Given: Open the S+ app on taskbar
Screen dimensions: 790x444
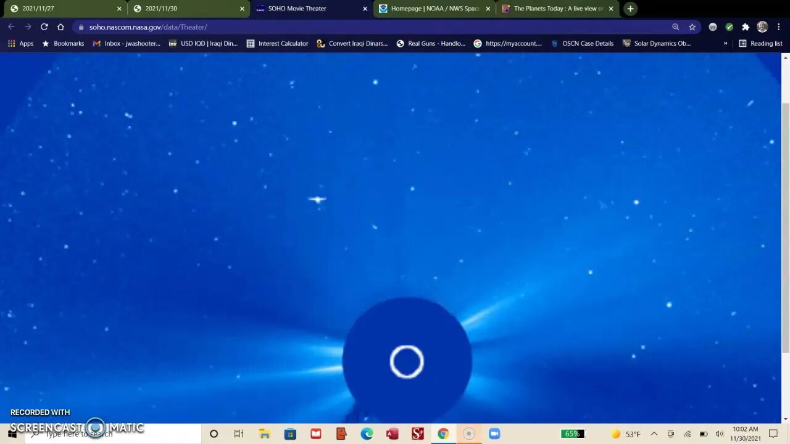Looking at the screenshot, I should (418, 434).
